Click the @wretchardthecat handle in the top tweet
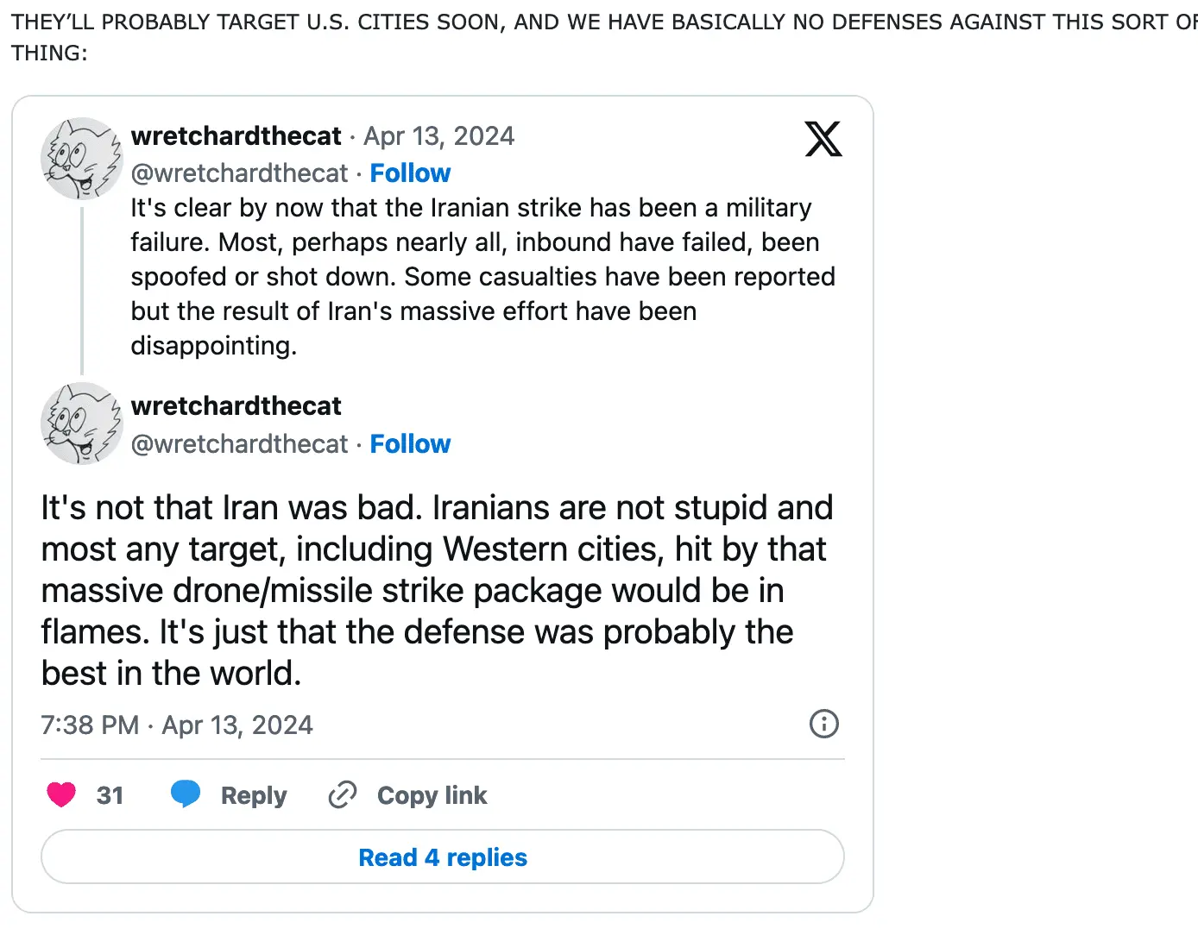This screenshot has height=935, width=1198. coord(239,173)
